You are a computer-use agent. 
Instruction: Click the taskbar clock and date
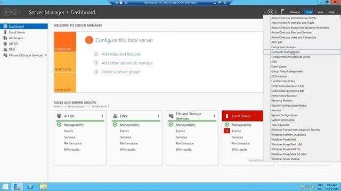point(331,187)
